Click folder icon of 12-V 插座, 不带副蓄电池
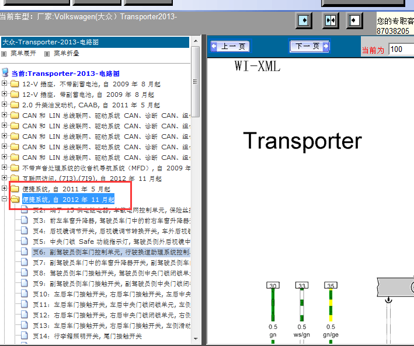This screenshot has height=346, width=414. click(x=15, y=84)
